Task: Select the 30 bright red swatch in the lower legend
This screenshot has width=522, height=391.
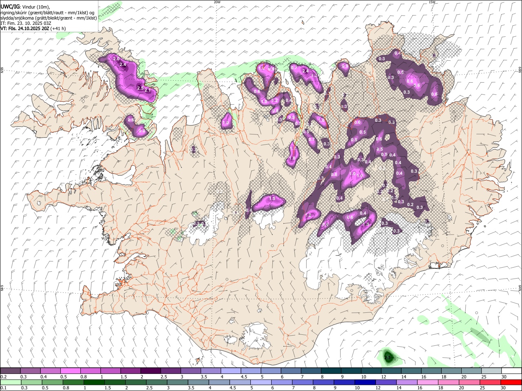Action: (x=511, y=382)
